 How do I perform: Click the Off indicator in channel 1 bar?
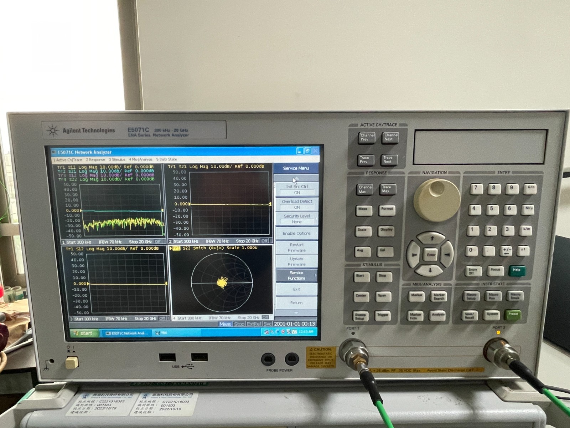[158, 242]
